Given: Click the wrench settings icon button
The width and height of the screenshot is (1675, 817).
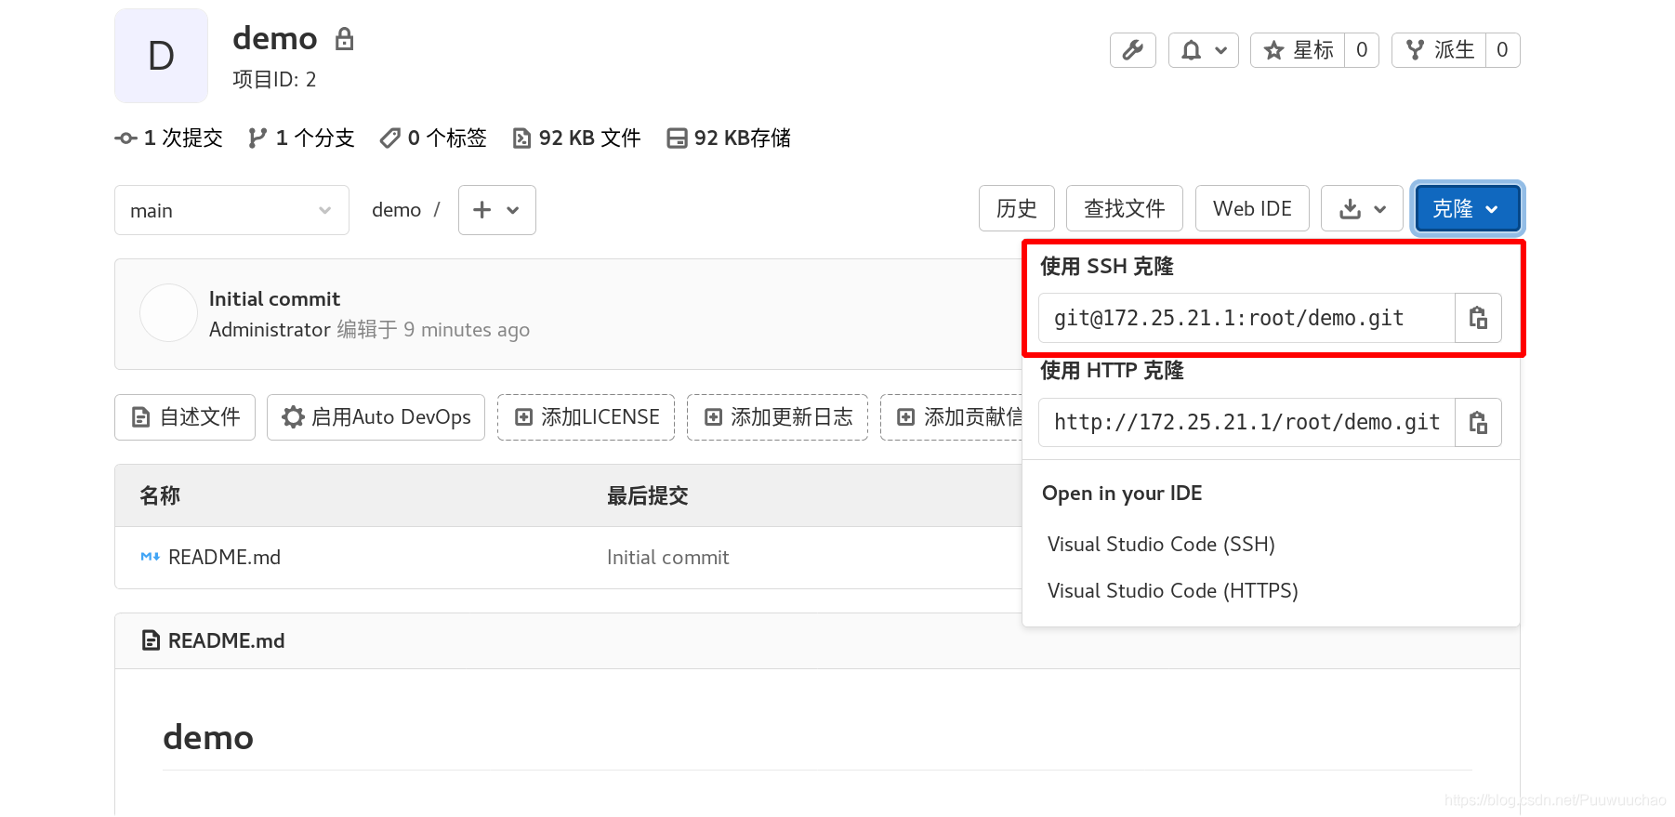Looking at the screenshot, I should pyautogui.click(x=1132, y=50).
